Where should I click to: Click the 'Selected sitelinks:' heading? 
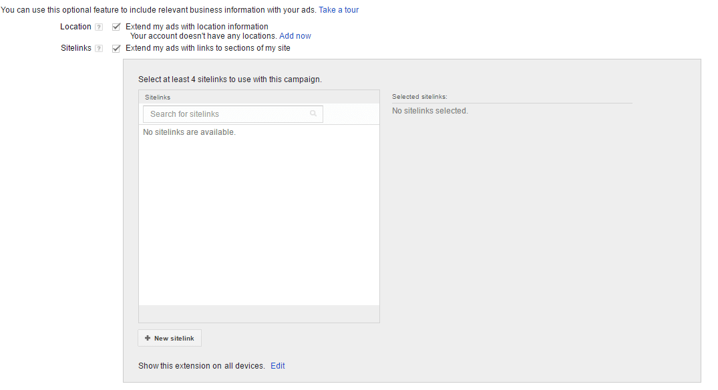419,97
